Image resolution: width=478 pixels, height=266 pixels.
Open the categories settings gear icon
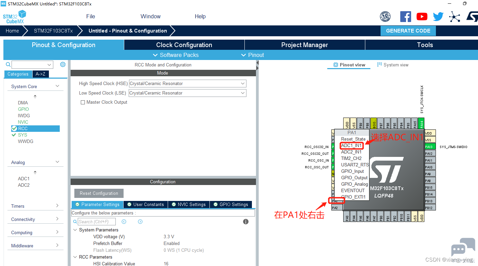[x=62, y=64]
